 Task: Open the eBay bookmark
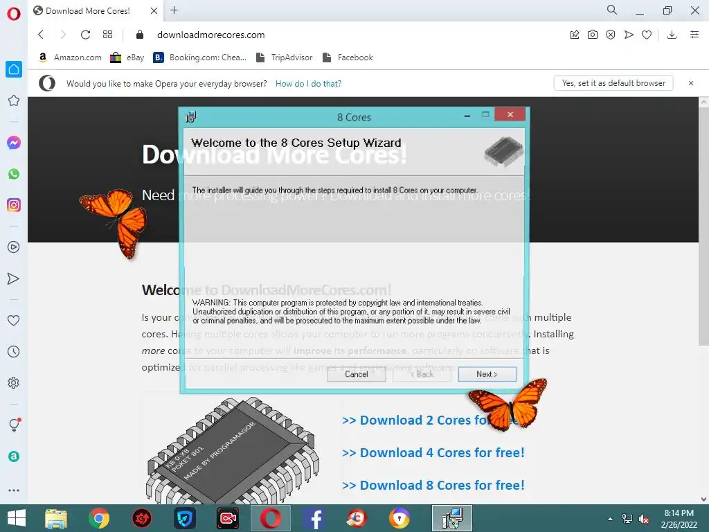(127, 57)
